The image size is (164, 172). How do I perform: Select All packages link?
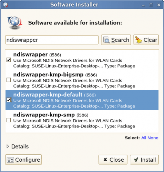click(144, 138)
